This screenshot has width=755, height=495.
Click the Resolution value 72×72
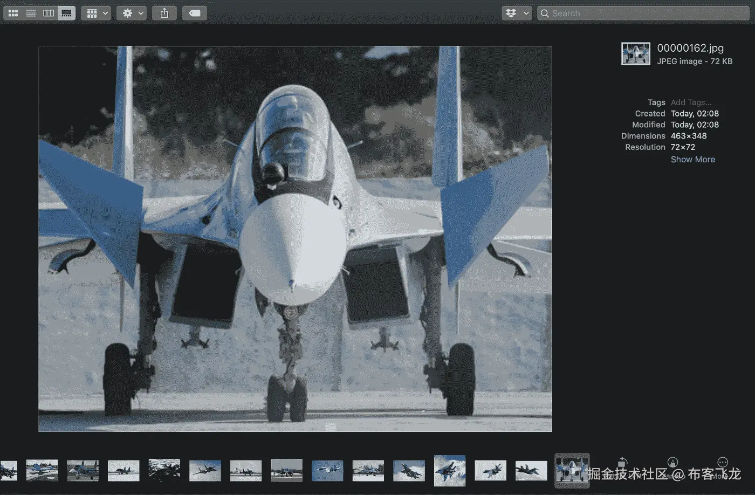(x=683, y=147)
